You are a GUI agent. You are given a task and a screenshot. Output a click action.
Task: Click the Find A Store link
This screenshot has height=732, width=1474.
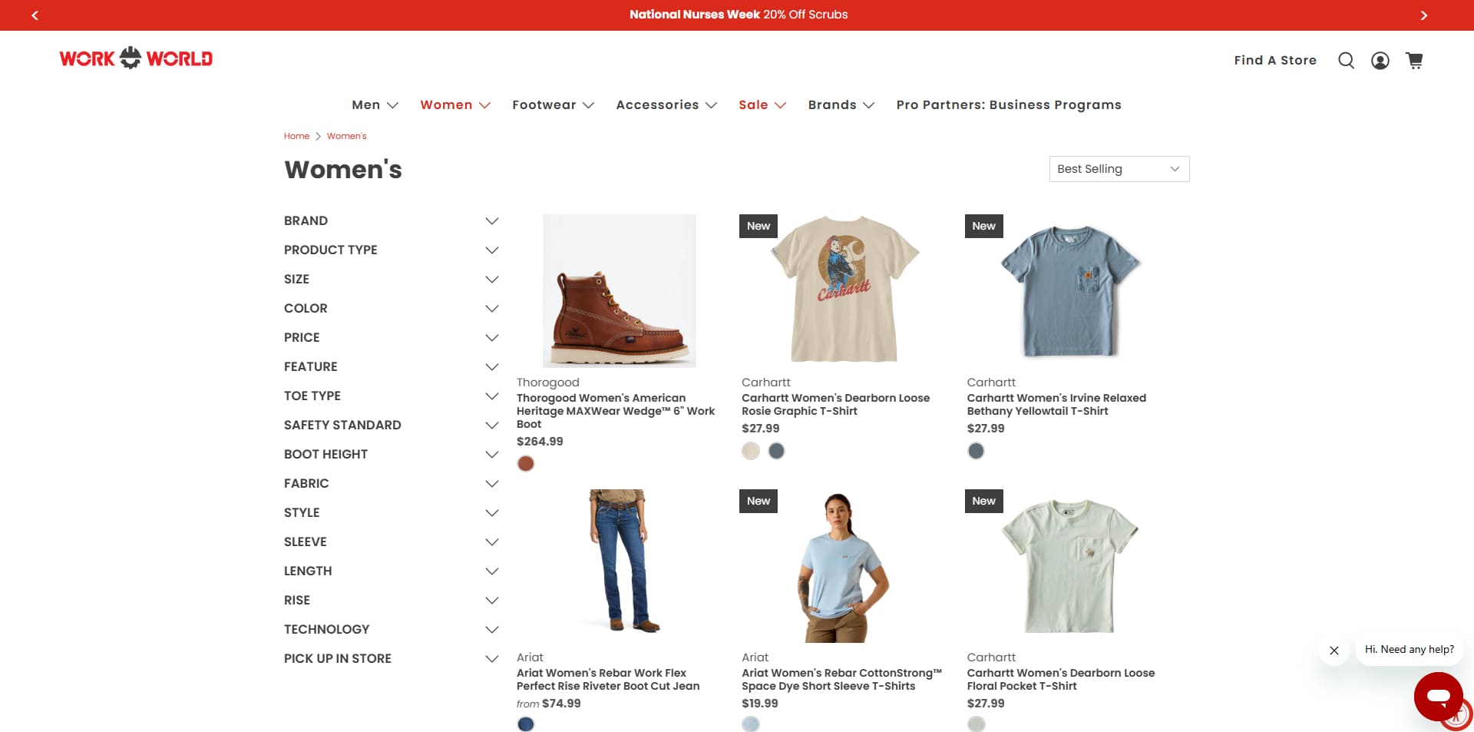coord(1275,61)
